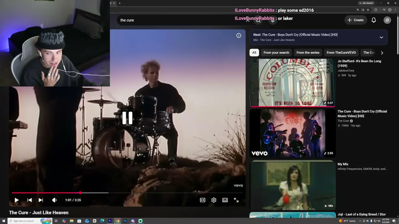Select the 'From your search' filter chip
399x224 pixels.
pos(276,53)
